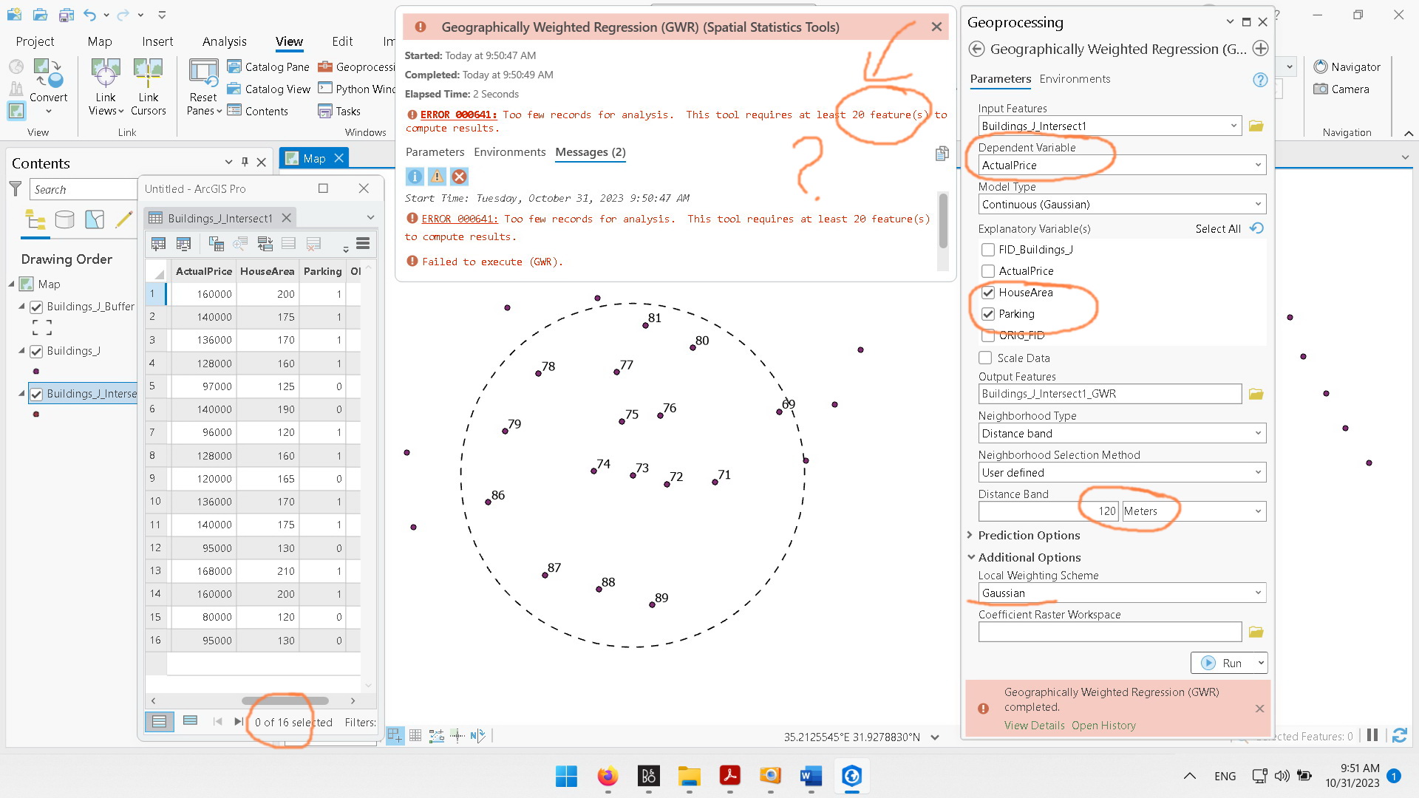Image resolution: width=1419 pixels, height=798 pixels.
Task: Click the filter icon in Contents pane
Action: (x=15, y=189)
